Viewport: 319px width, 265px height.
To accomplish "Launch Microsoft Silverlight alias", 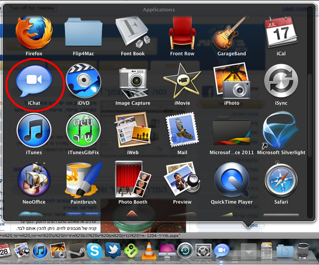I will point(281,130).
